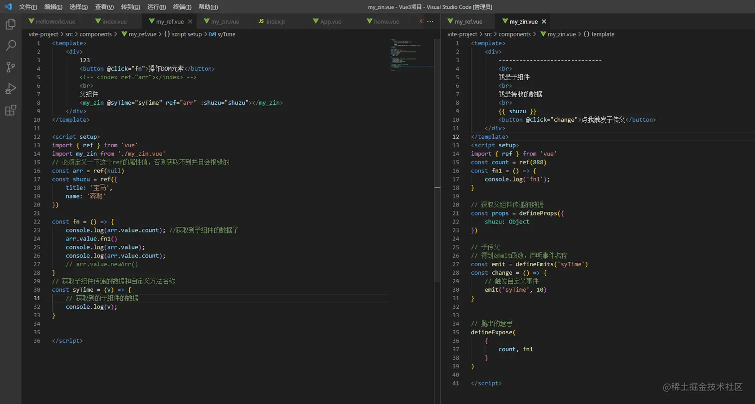Open the 终端(T) menu
This screenshot has height=404, width=755.
click(182, 7)
